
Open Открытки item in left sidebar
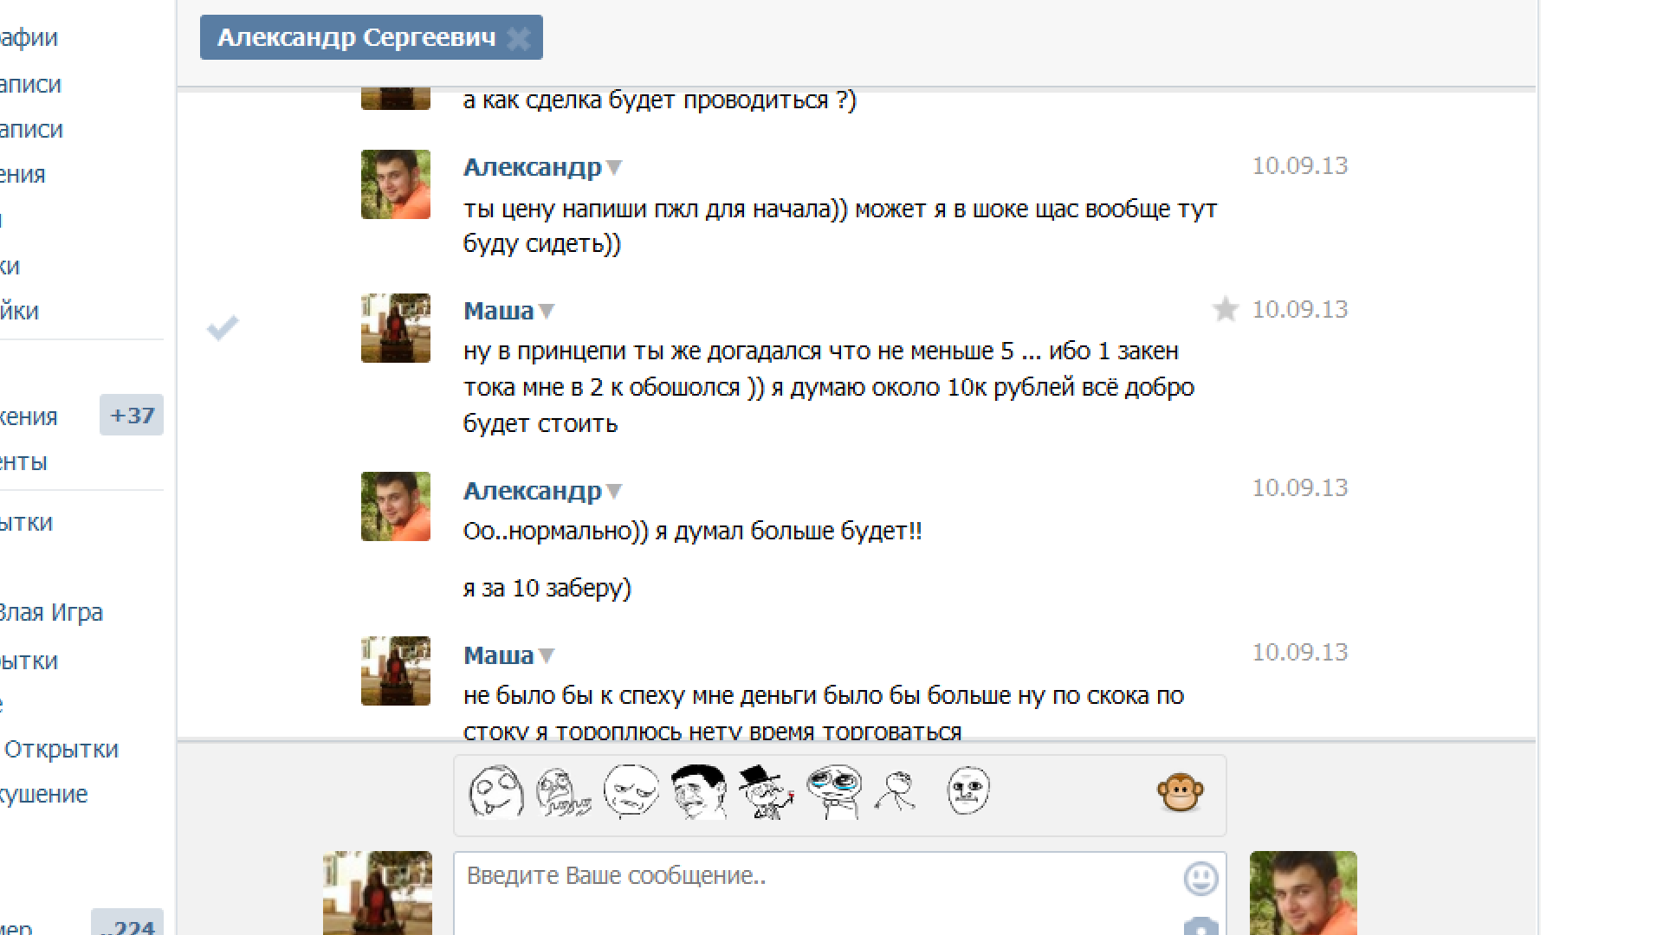(x=61, y=750)
